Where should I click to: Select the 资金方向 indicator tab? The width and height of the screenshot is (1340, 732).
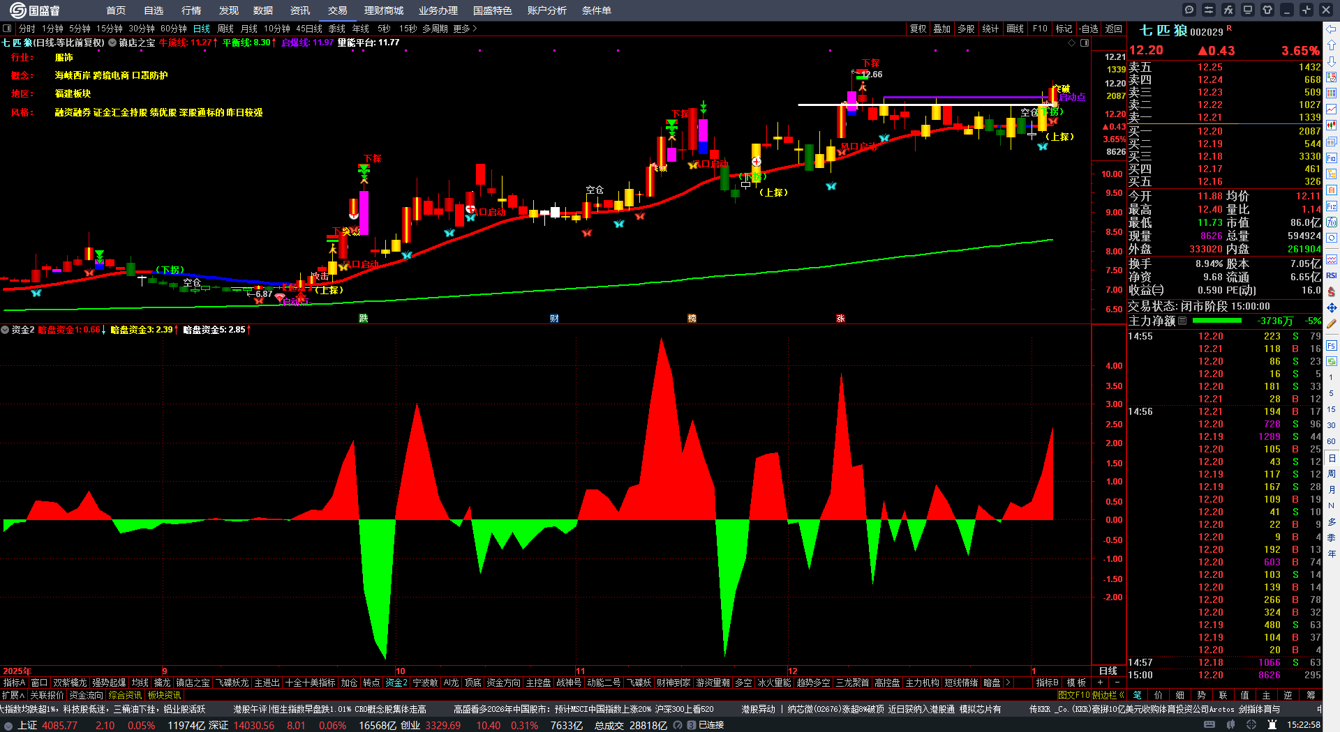coord(503,683)
